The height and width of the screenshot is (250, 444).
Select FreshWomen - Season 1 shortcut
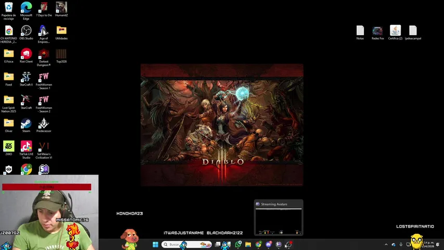pyautogui.click(x=44, y=81)
